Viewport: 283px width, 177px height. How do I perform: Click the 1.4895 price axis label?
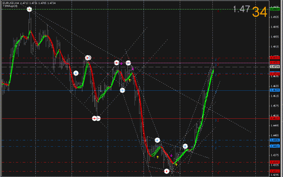click(x=275, y=27)
